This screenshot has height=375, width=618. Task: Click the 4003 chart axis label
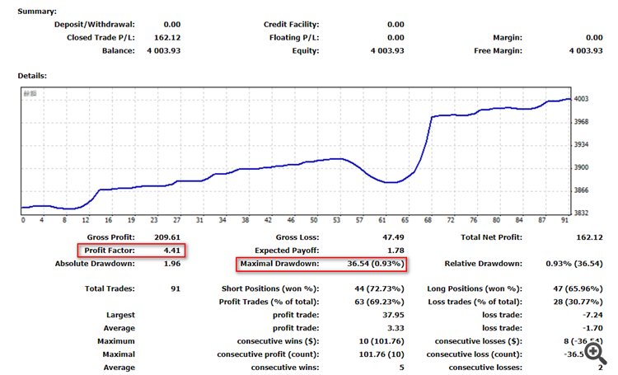pyautogui.click(x=581, y=99)
